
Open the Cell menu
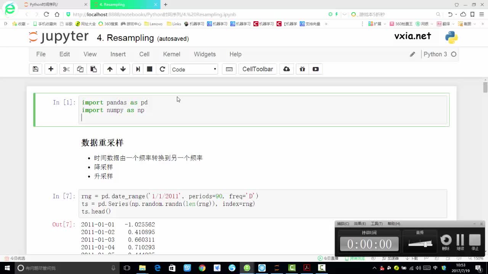(144, 54)
